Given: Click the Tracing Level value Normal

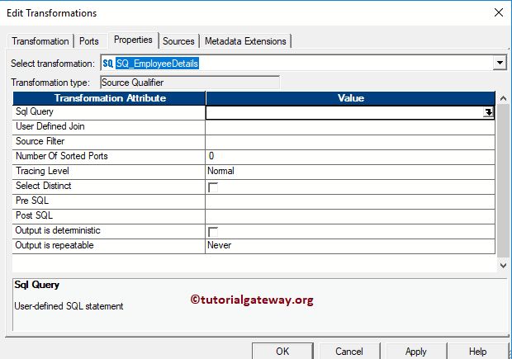Looking at the screenshot, I should [350, 172].
